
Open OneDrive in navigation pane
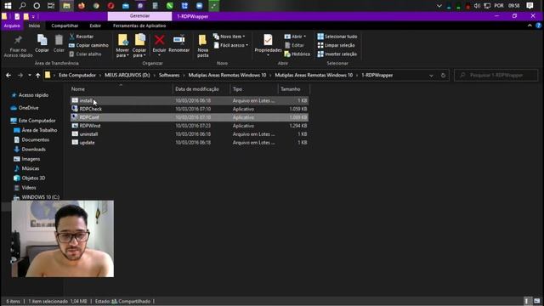coord(25,108)
